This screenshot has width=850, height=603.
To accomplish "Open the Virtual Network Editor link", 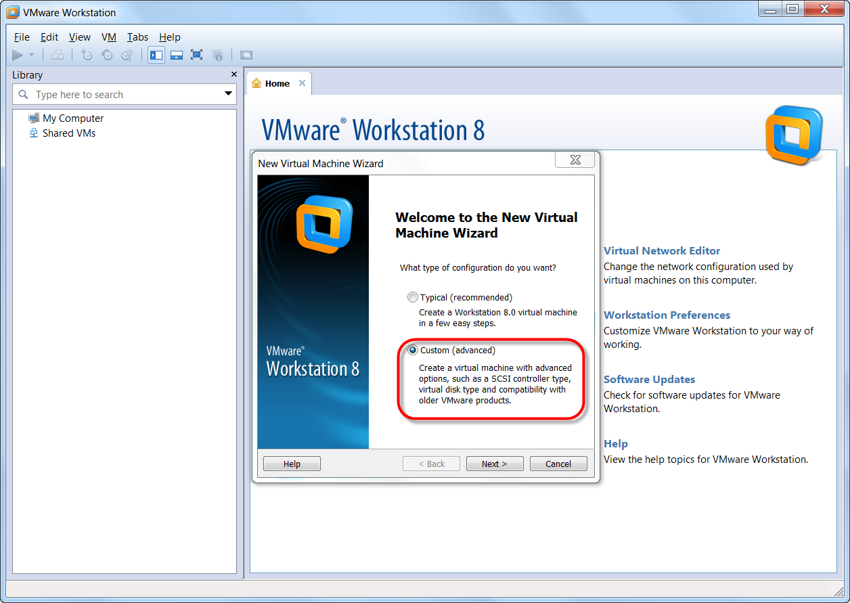I will pos(662,250).
